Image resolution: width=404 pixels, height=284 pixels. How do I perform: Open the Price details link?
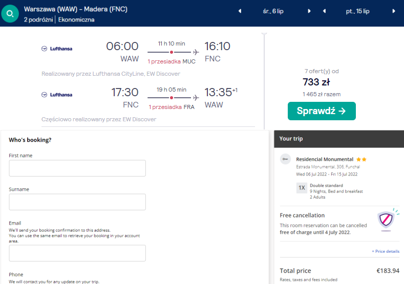click(386, 251)
